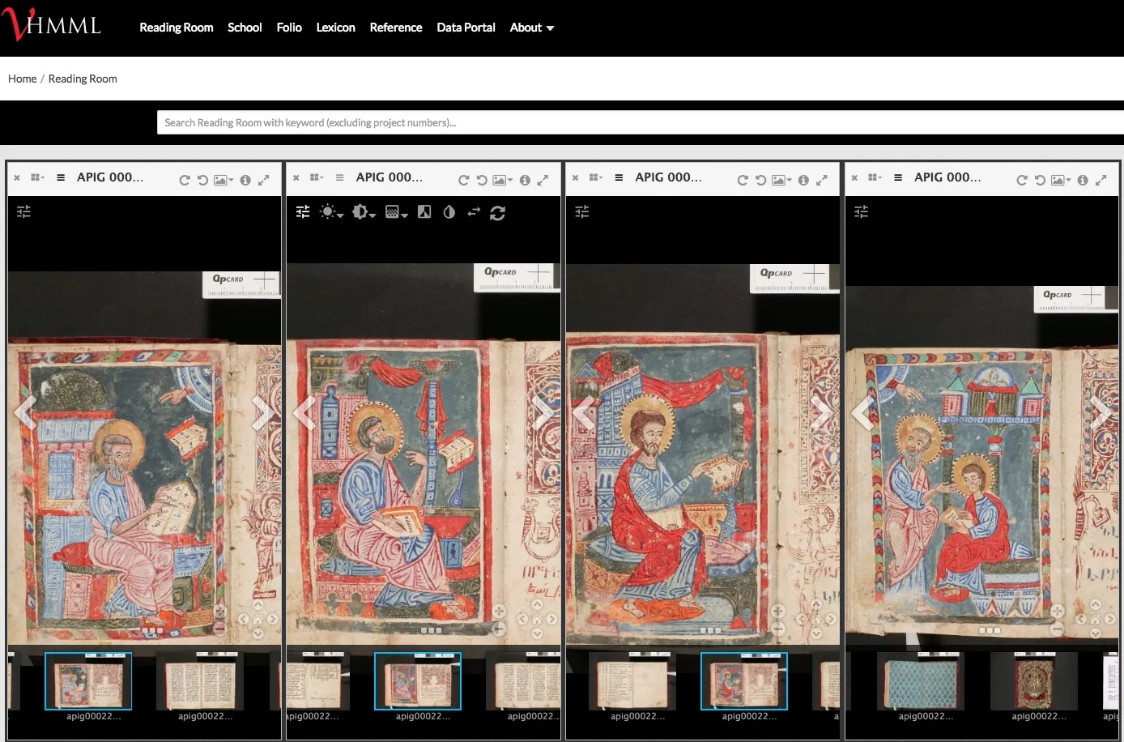Open the layout grid dropdown in the third panel
The width and height of the screenshot is (1124, 742).
coord(596,177)
